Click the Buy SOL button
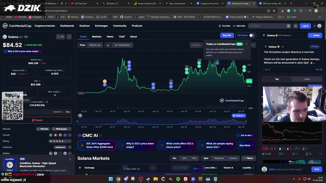The height and width of the screenshot is (183, 326). [227, 35]
